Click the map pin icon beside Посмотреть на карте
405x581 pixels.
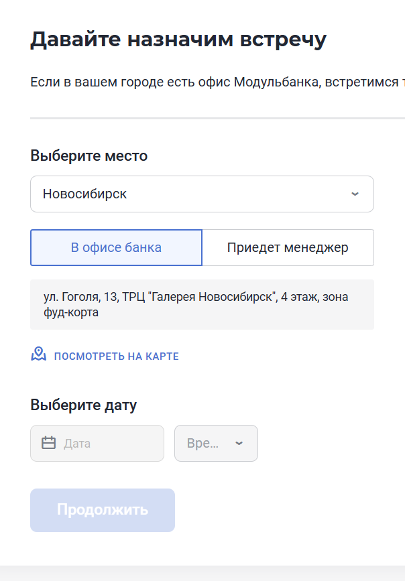(x=39, y=354)
